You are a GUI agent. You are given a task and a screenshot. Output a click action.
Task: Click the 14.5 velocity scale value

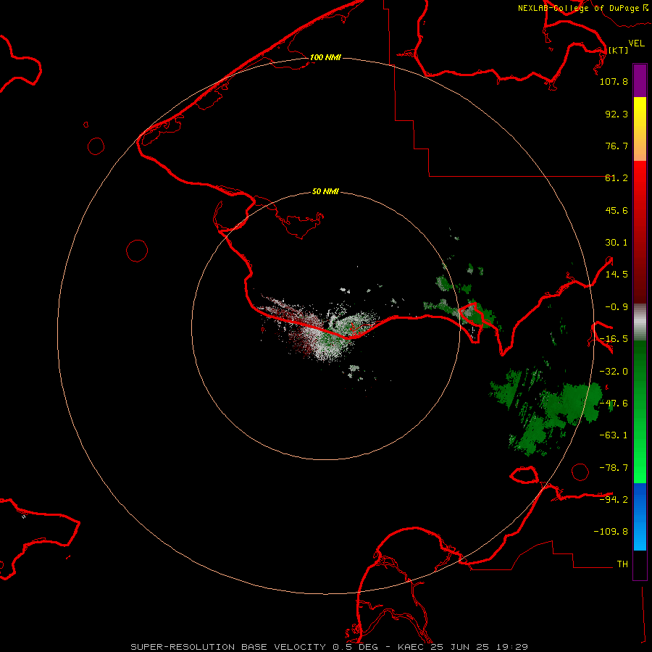point(617,275)
